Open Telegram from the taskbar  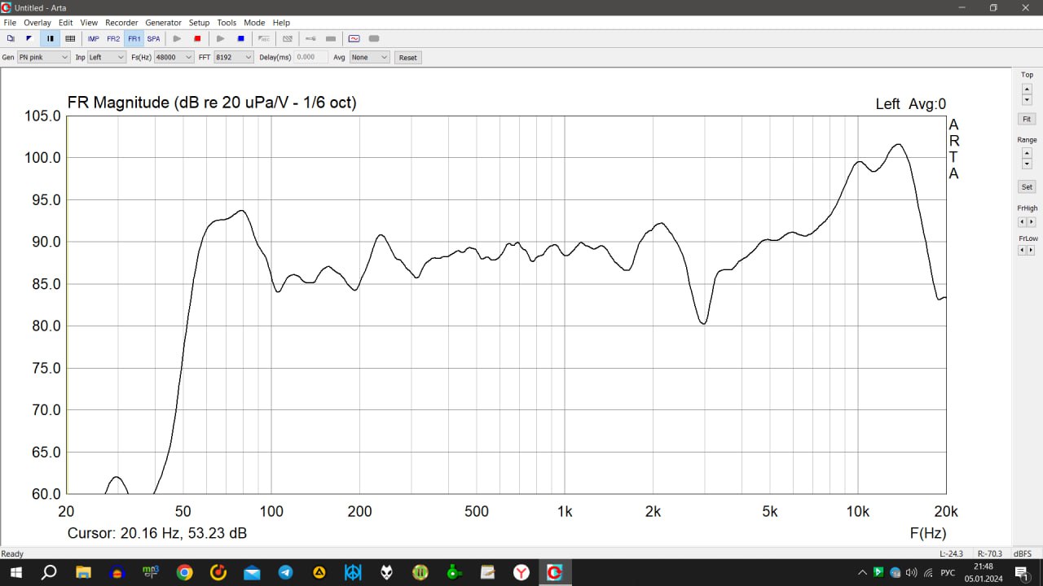[285, 573]
